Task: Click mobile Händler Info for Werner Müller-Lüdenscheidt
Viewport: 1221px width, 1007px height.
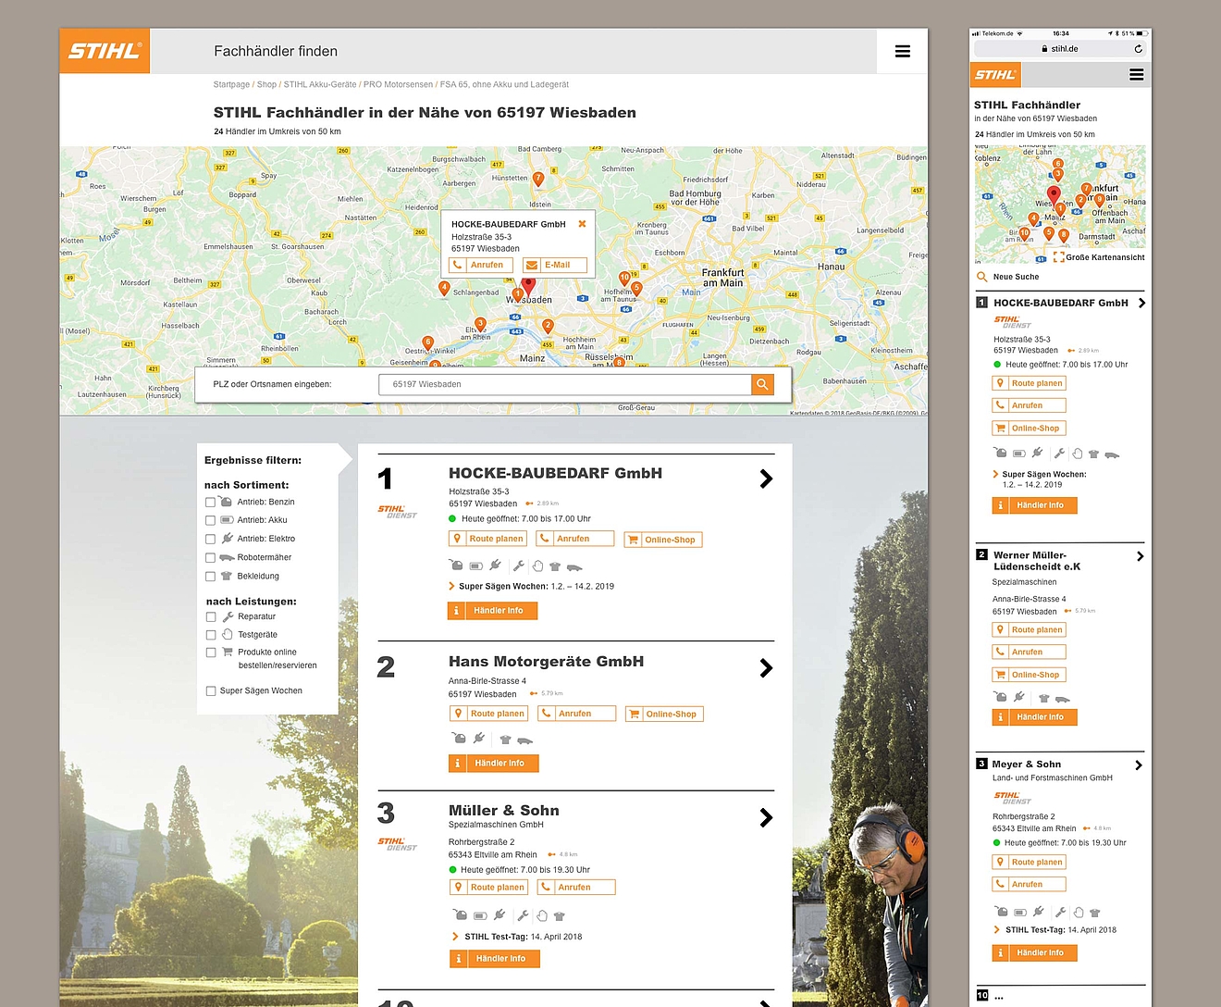Action: pyautogui.click(x=1034, y=717)
